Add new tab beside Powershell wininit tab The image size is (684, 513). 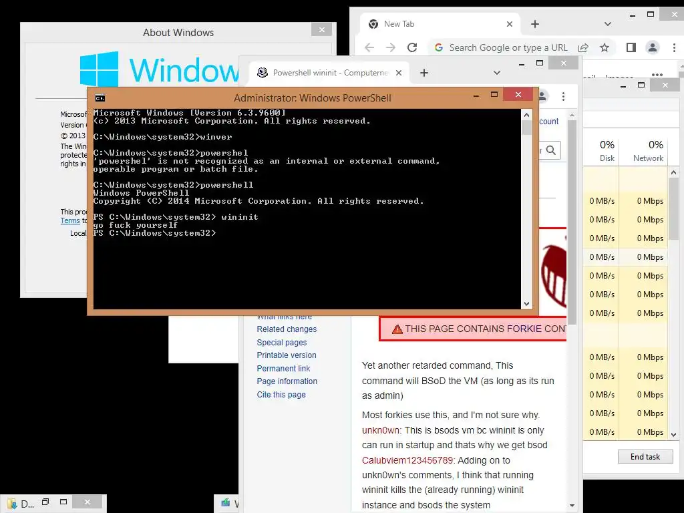(424, 73)
